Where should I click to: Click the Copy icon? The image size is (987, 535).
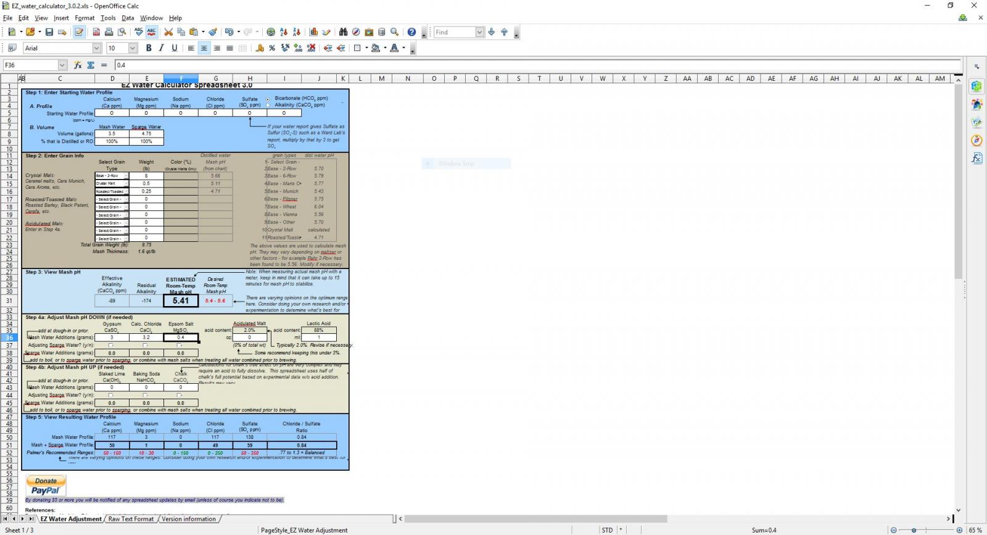tap(181, 32)
